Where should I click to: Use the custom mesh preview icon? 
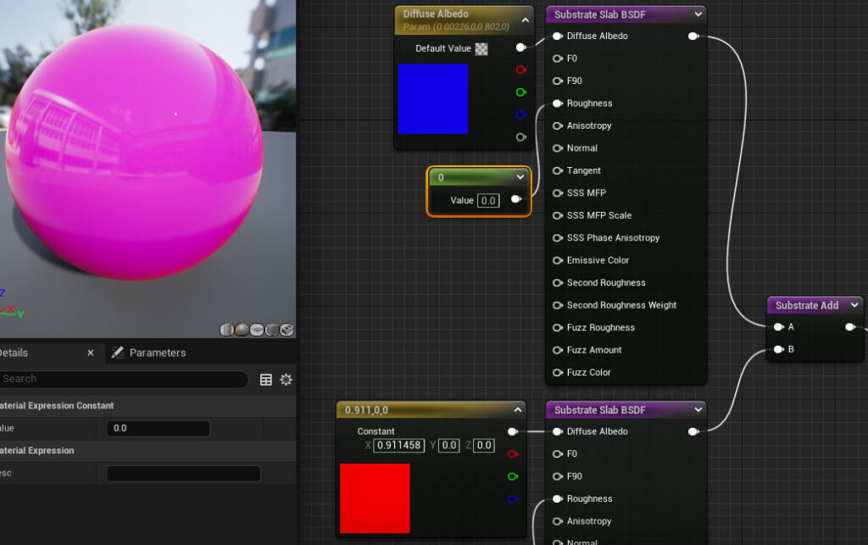tap(287, 330)
